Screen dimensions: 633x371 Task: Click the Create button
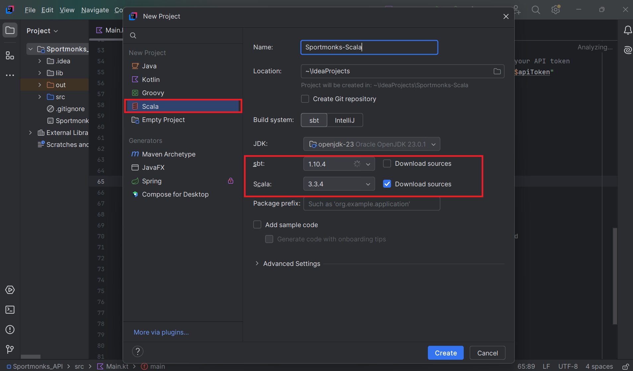pyautogui.click(x=445, y=353)
